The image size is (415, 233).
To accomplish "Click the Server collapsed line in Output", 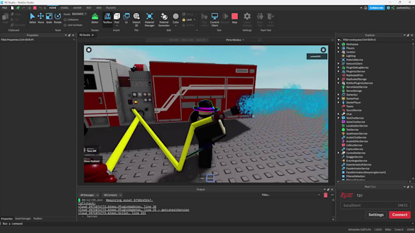I will (92, 217).
